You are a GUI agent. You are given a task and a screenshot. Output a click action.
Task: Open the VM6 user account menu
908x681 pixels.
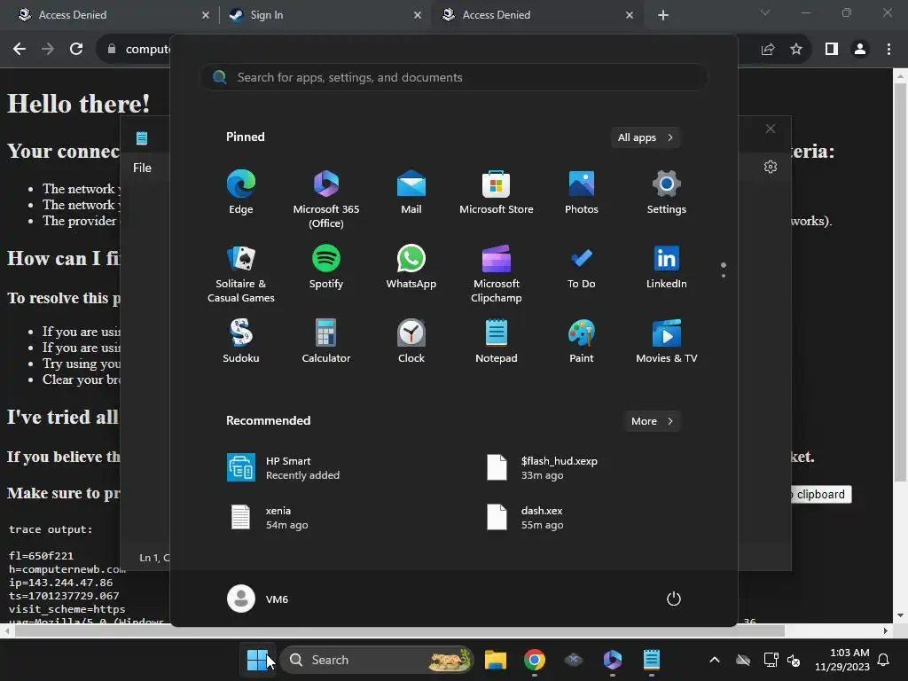258,599
